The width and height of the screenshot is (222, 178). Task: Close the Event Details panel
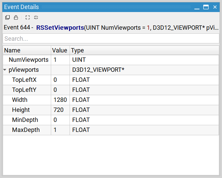215,7
